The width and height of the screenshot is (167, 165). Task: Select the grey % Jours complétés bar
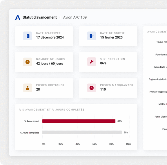pyautogui.click(x=82, y=132)
